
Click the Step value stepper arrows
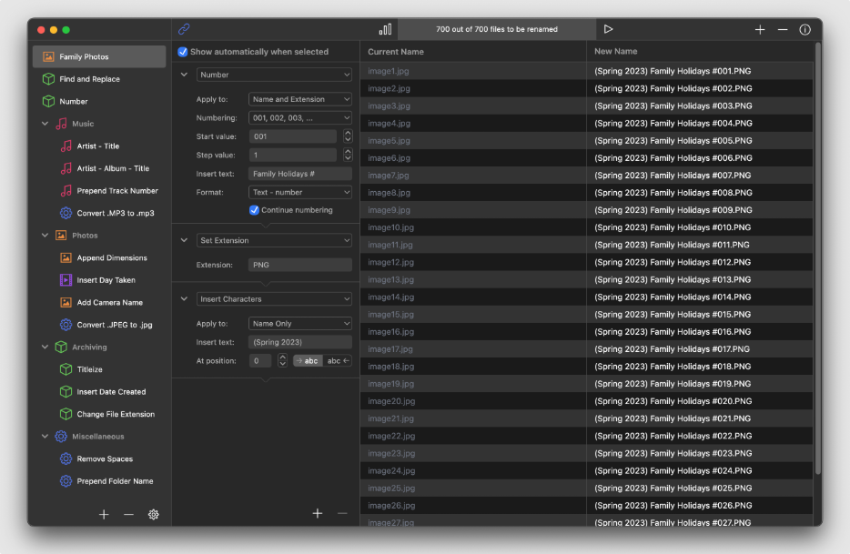pos(348,155)
